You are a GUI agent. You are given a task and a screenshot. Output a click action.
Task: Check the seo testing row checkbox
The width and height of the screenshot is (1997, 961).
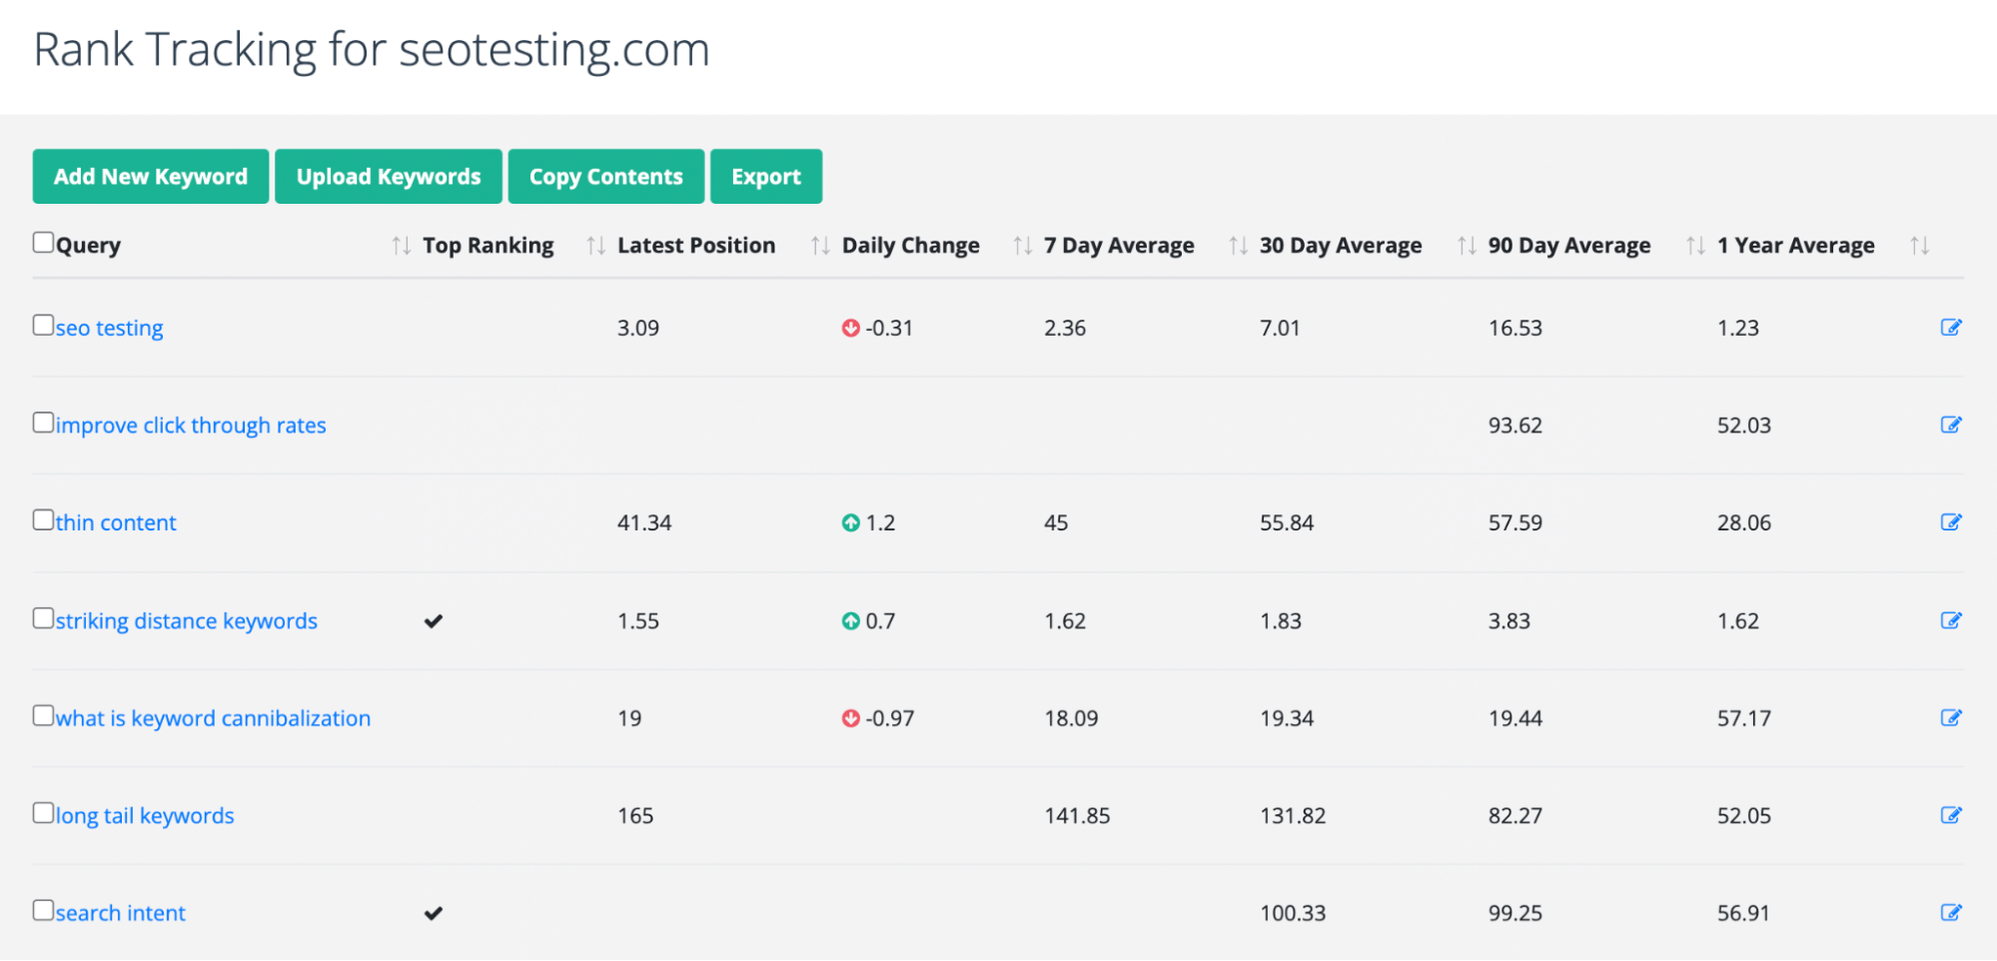point(43,325)
